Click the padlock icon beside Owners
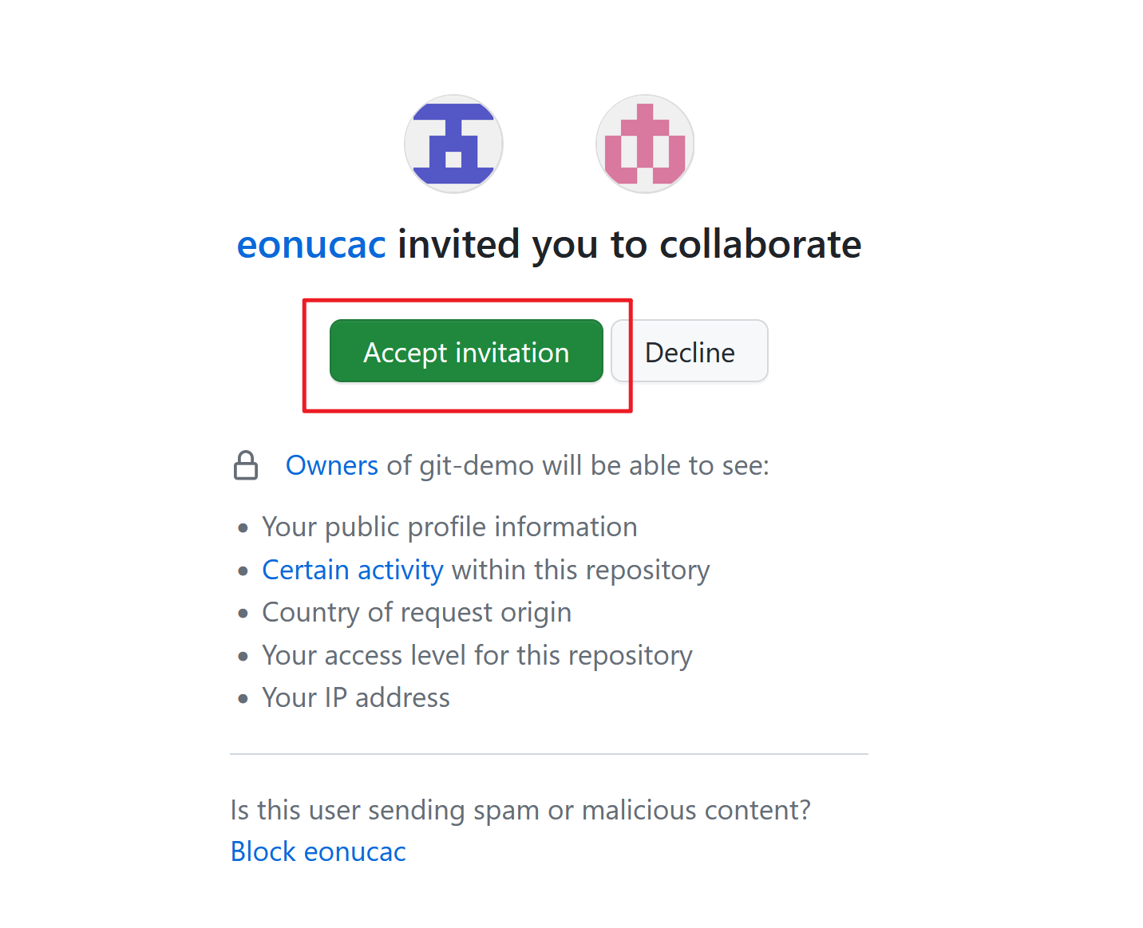This screenshot has height=928, width=1143. point(246,465)
